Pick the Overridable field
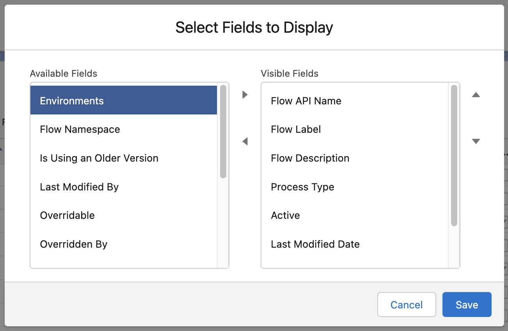This screenshot has height=331, width=508. tap(124, 215)
